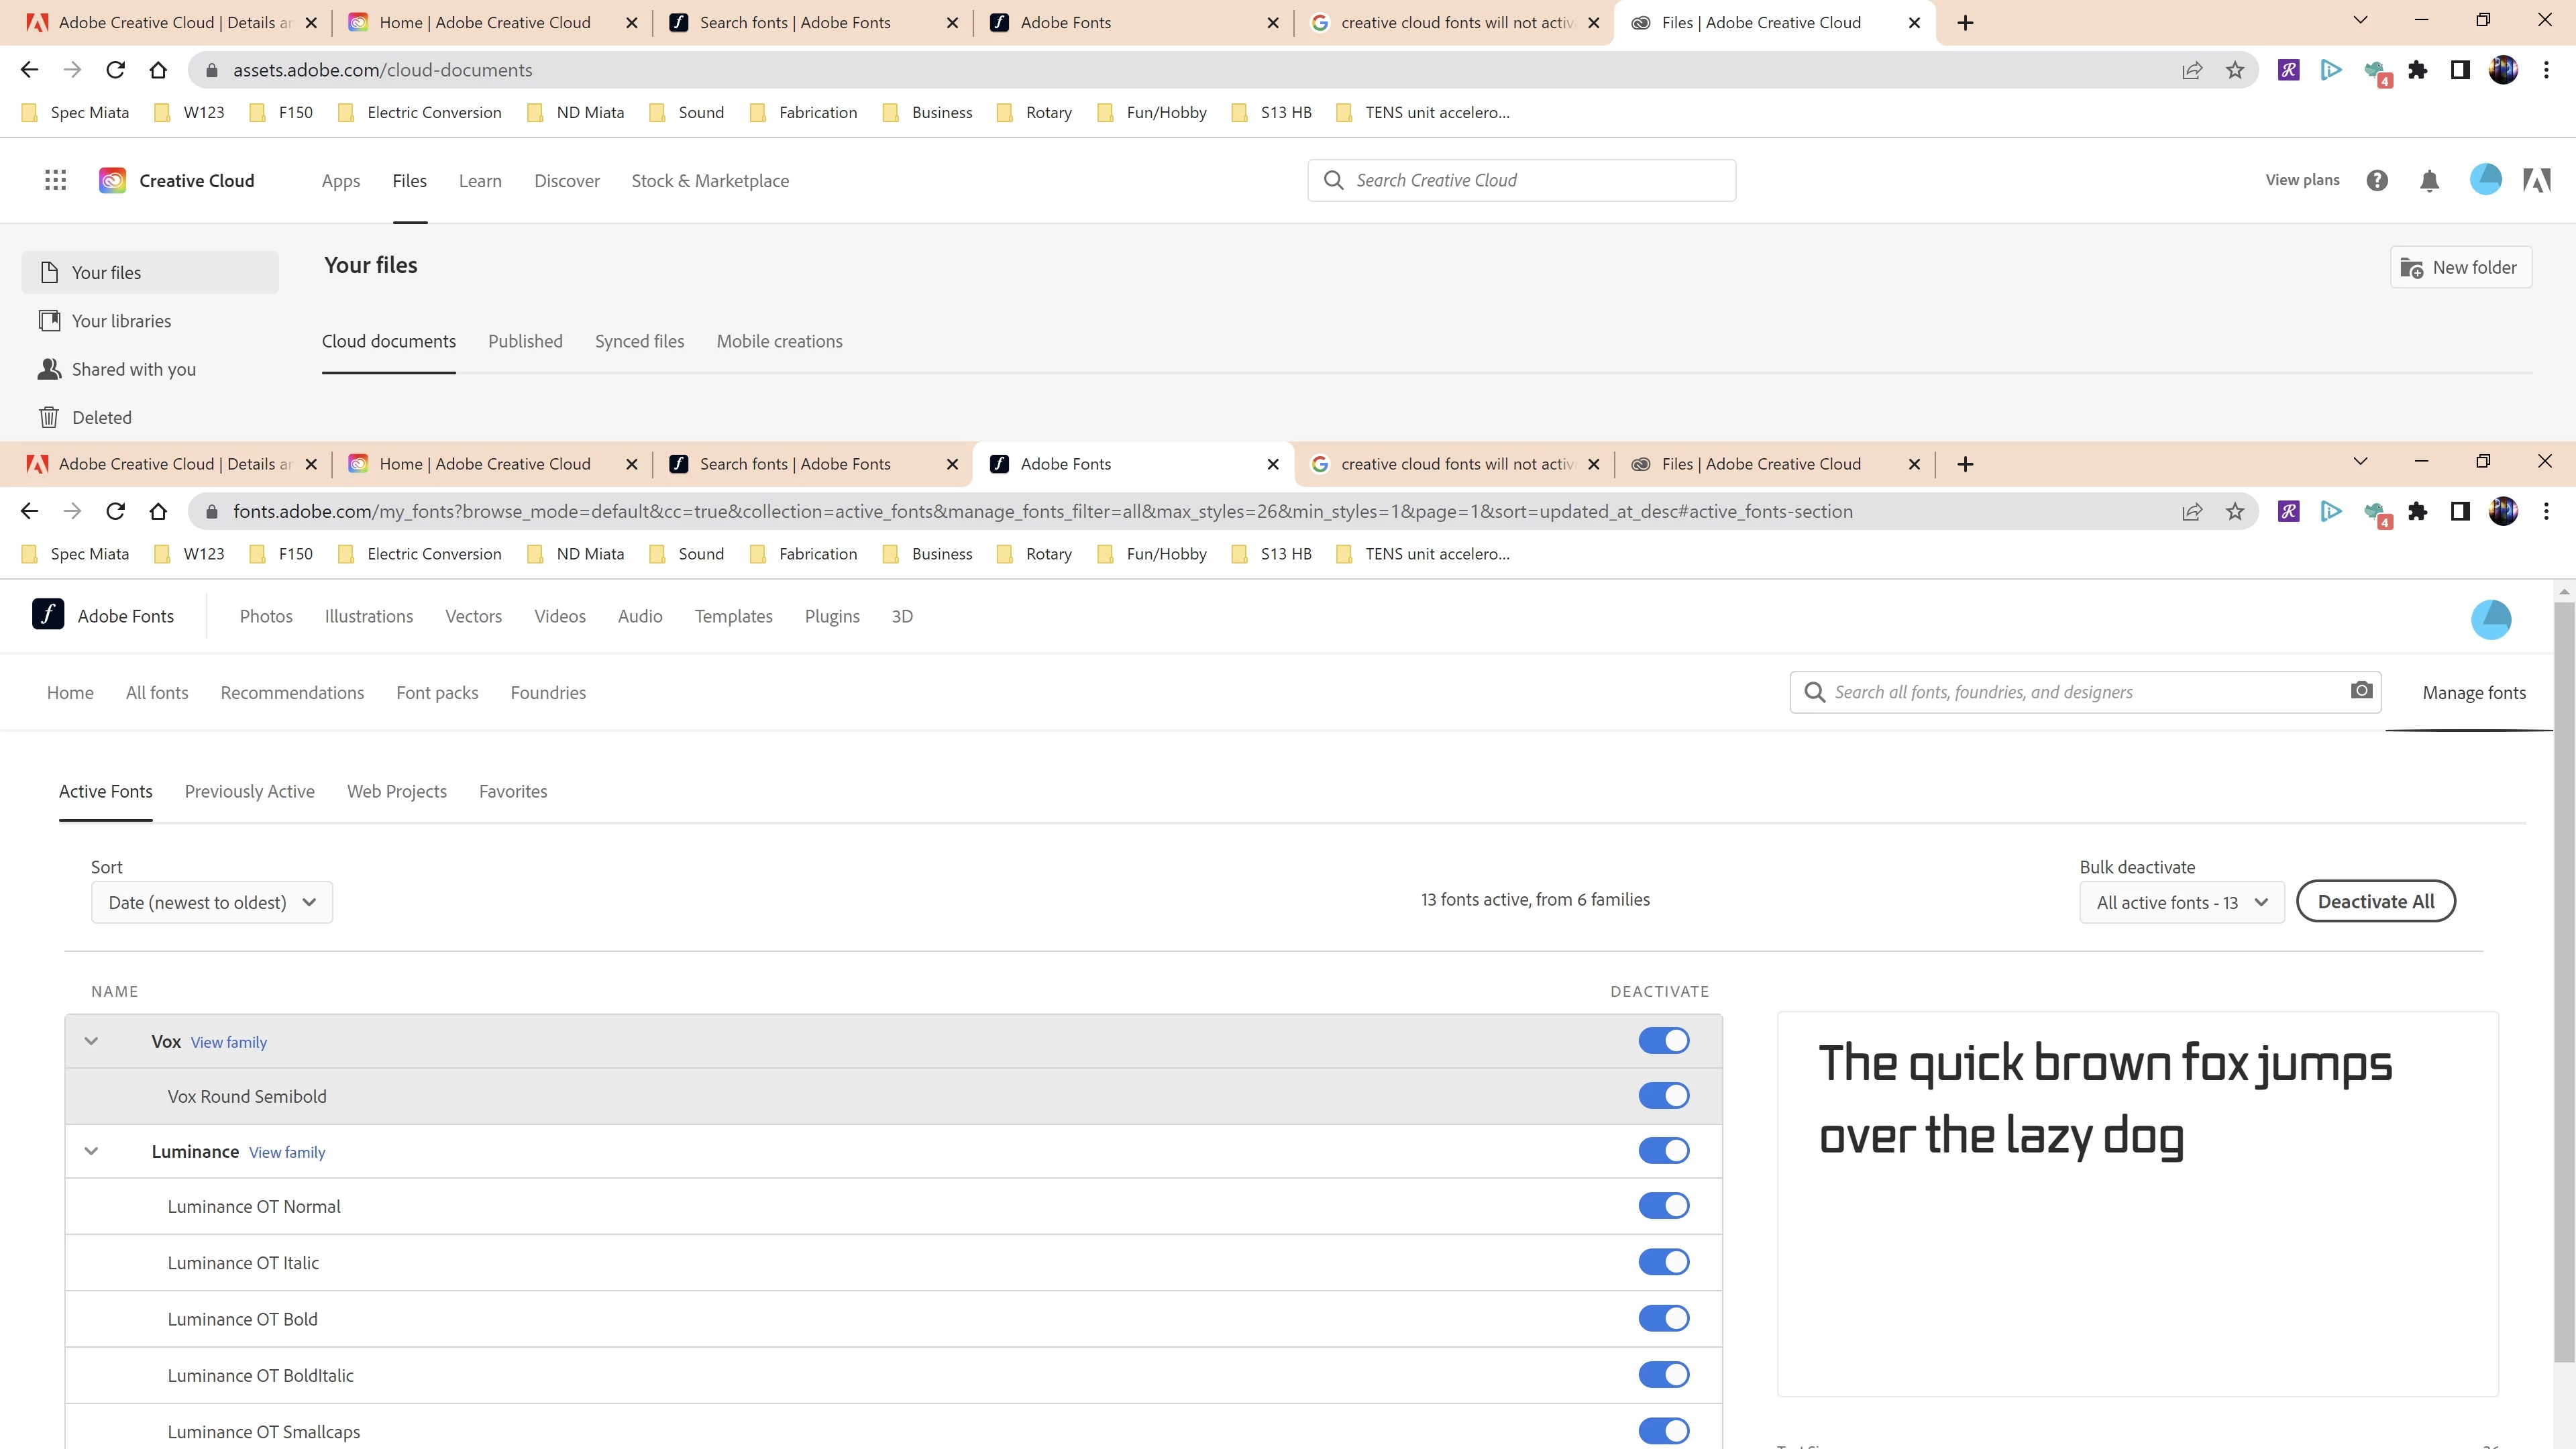Screen dimensions: 2576x1449
Task: Click the camera visual search icon
Action: pyautogui.click(x=2361, y=691)
